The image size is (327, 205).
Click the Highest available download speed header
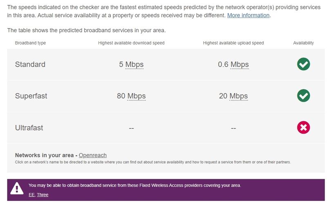[x=131, y=43]
